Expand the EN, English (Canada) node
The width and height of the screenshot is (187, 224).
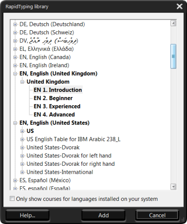tap(15, 57)
